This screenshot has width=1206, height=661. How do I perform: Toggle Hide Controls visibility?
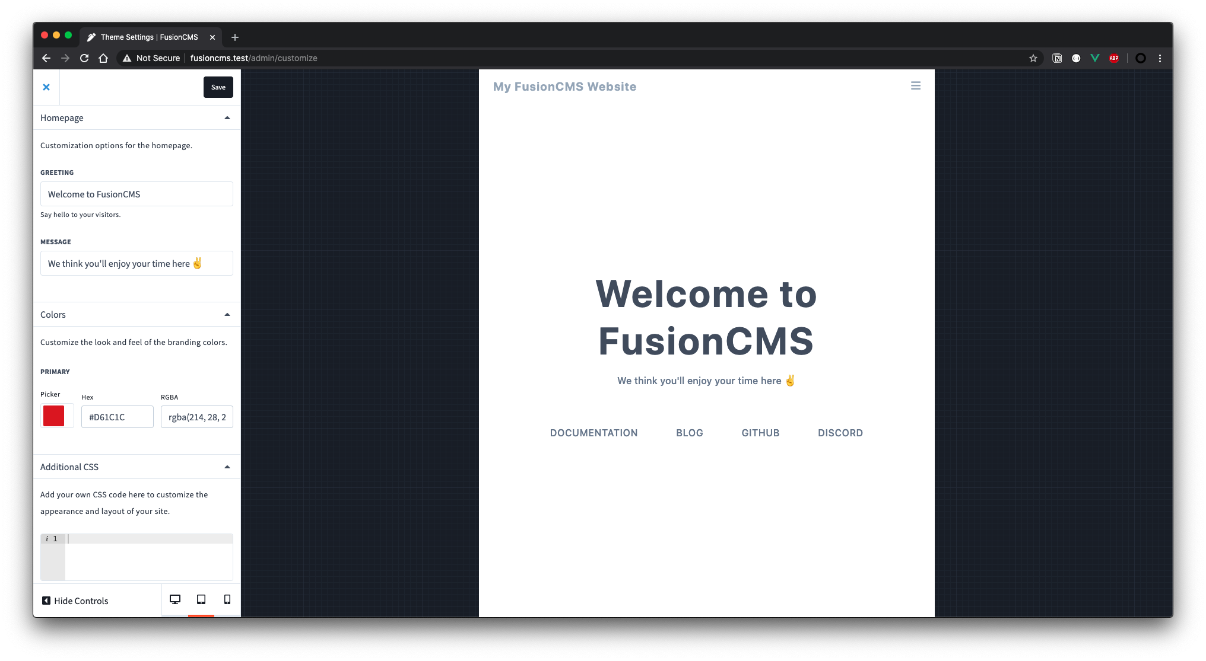tap(75, 601)
